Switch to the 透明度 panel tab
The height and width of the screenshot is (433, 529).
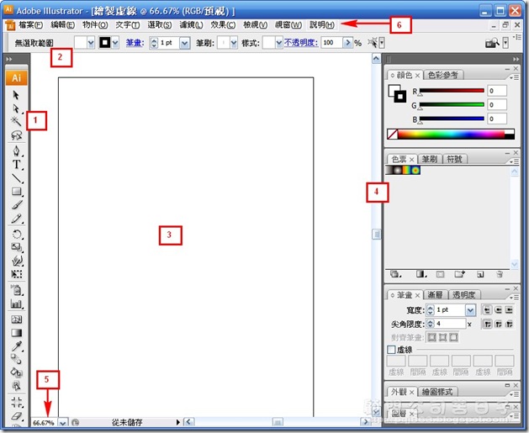tap(464, 295)
